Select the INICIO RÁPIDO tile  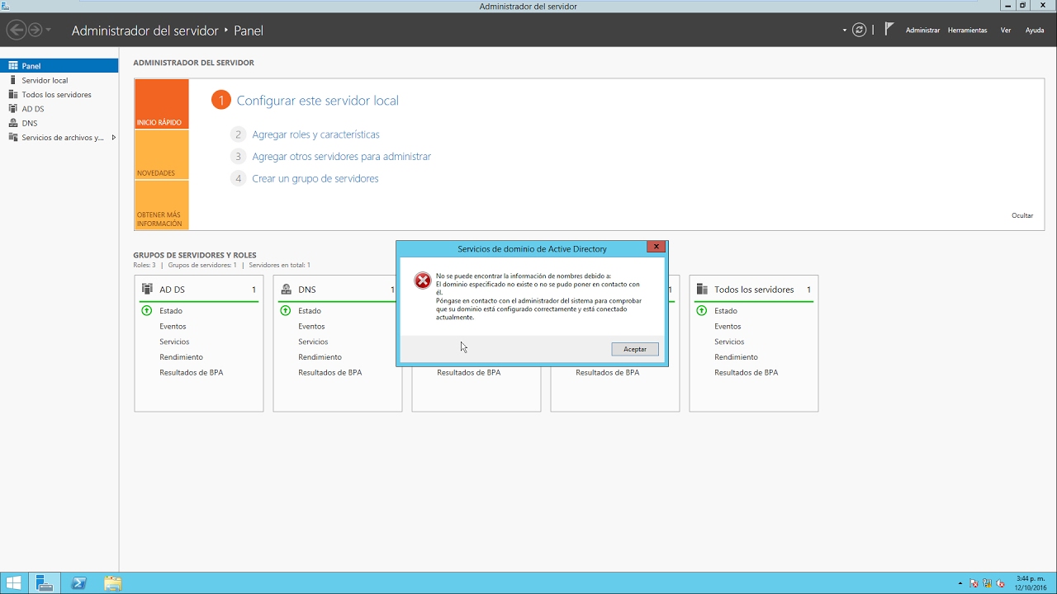162,104
